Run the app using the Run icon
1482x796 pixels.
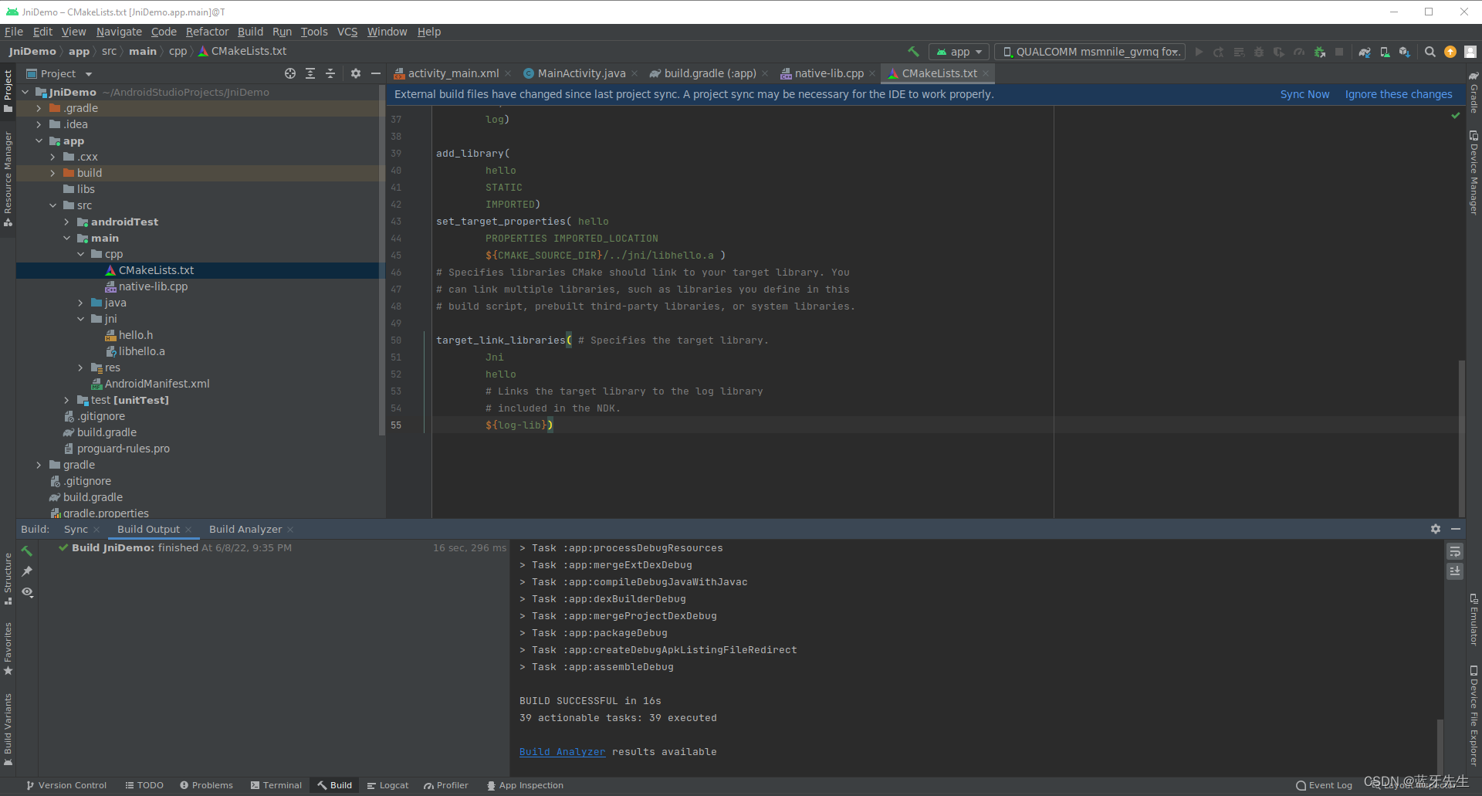tap(1199, 52)
